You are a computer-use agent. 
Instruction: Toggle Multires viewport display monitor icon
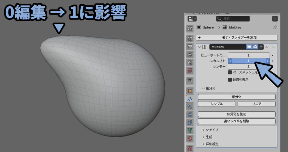click(249, 47)
